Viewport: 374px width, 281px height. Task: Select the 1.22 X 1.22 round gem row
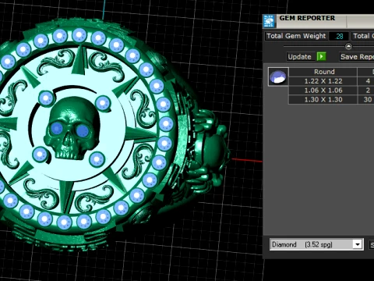coord(331,81)
